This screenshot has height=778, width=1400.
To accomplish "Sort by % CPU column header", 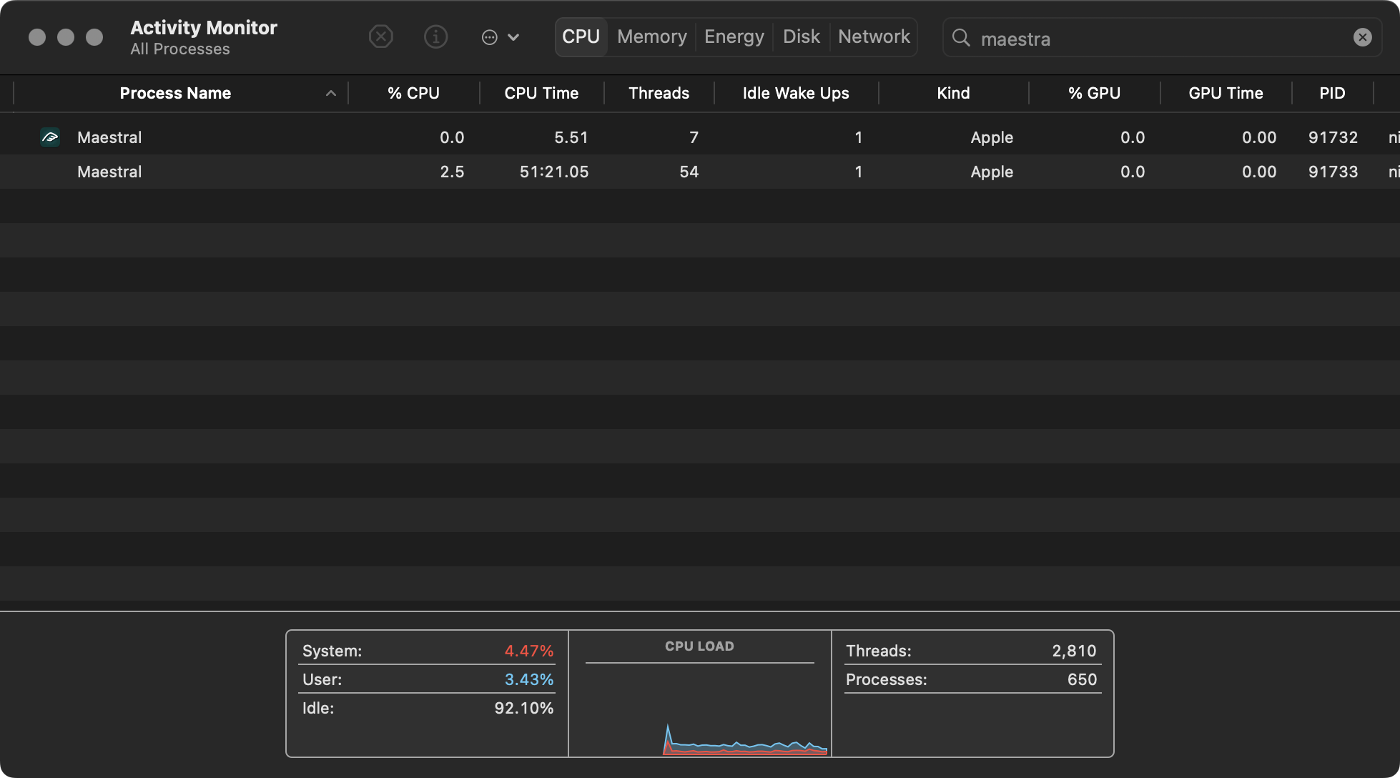I will [x=413, y=93].
